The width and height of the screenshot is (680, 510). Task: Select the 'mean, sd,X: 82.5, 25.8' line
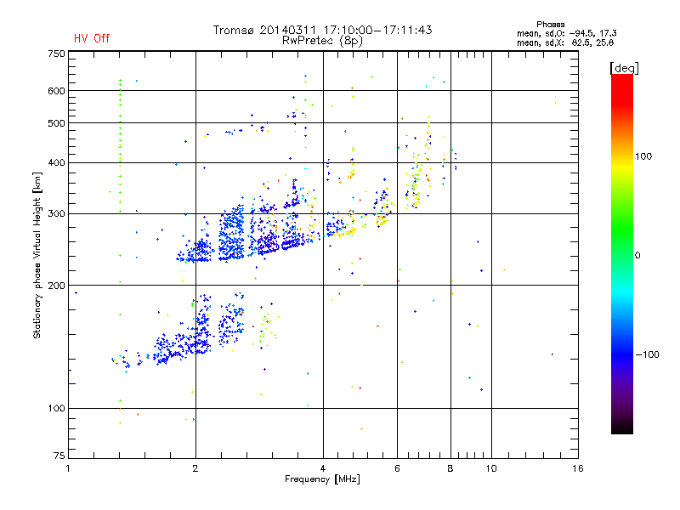(565, 42)
